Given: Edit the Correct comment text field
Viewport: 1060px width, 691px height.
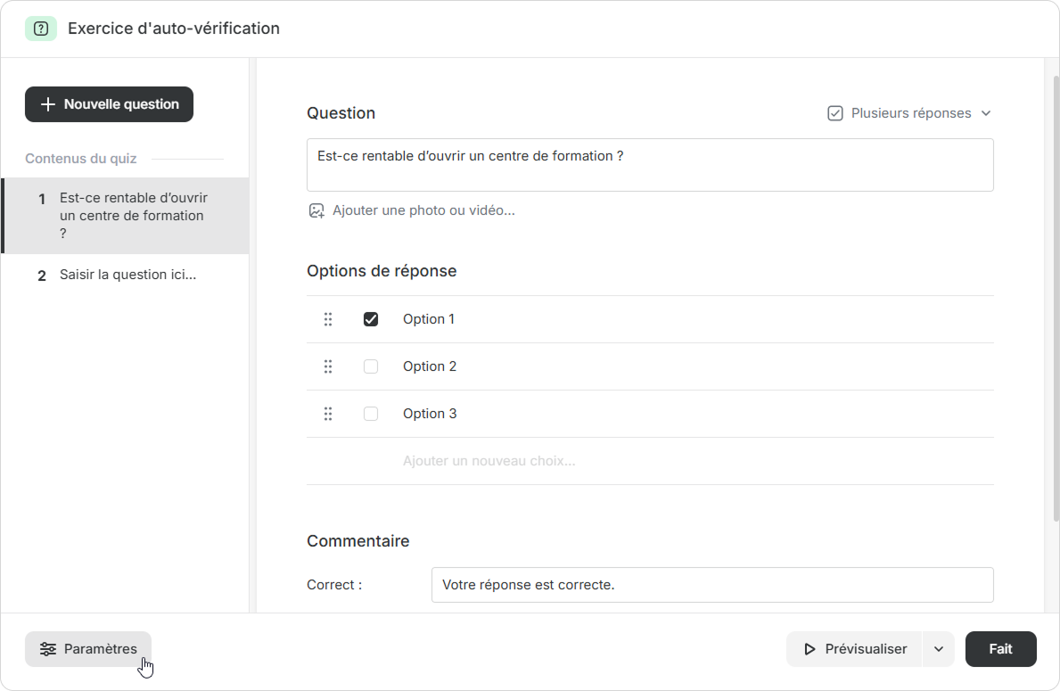Looking at the screenshot, I should [x=711, y=585].
